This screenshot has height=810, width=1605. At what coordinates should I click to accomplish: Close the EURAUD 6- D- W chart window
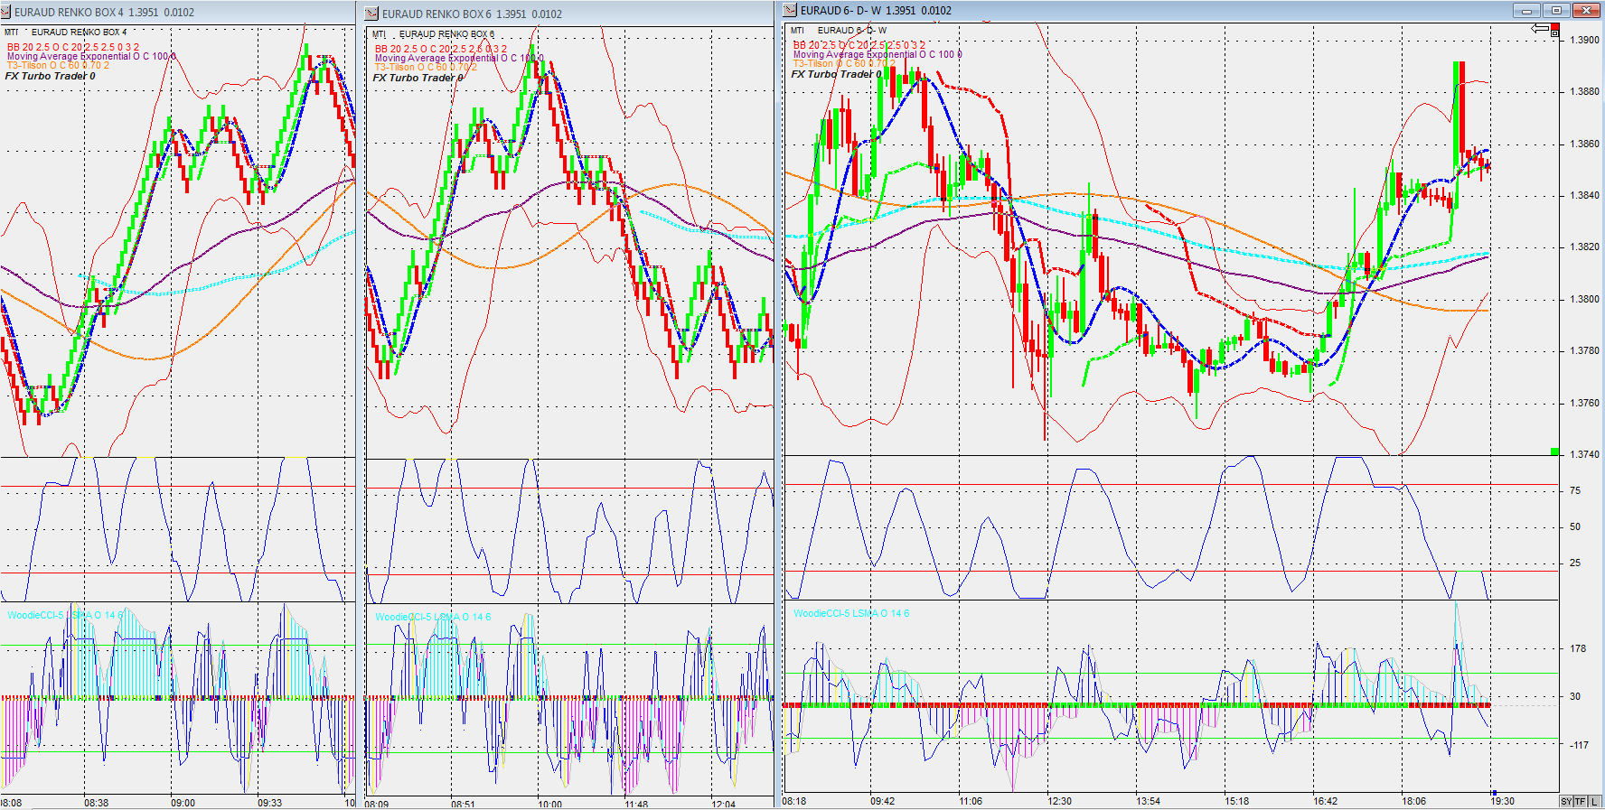coord(1586,10)
